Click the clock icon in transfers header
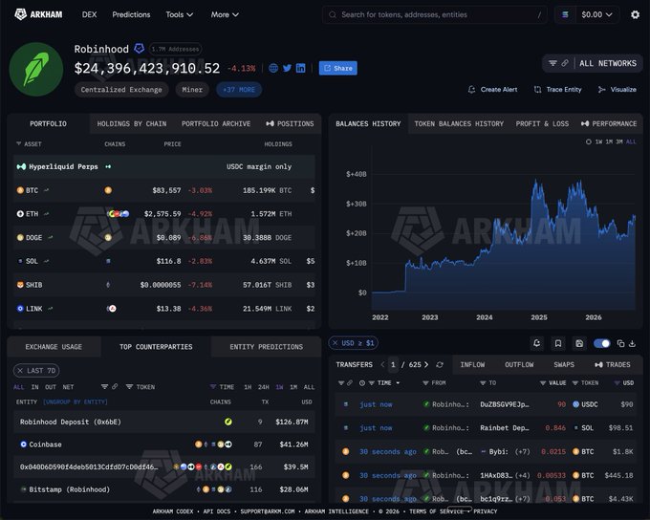This screenshot has width=650, height=520. coord(362,382)
